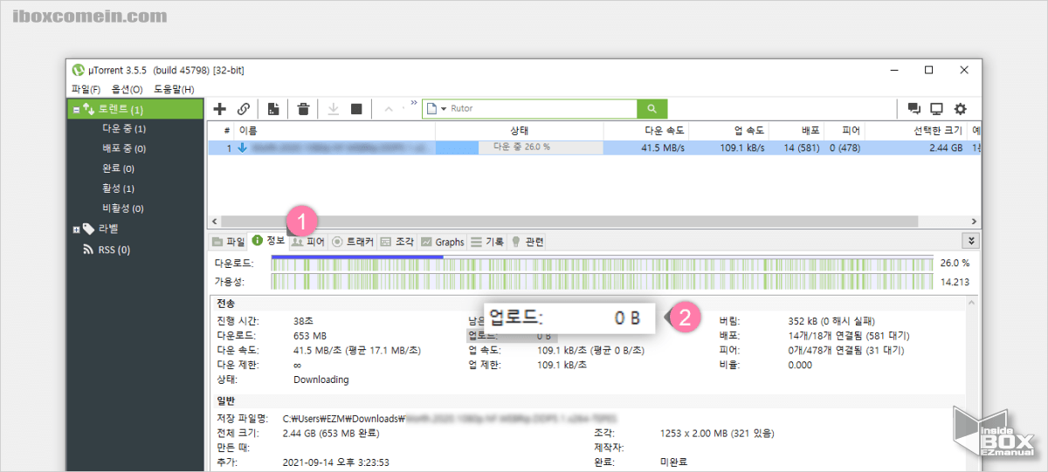This screenshot has height=472, width=1048.
Task: Open the chat bubbles icon in toolbar
Action: tap(914, 109)
